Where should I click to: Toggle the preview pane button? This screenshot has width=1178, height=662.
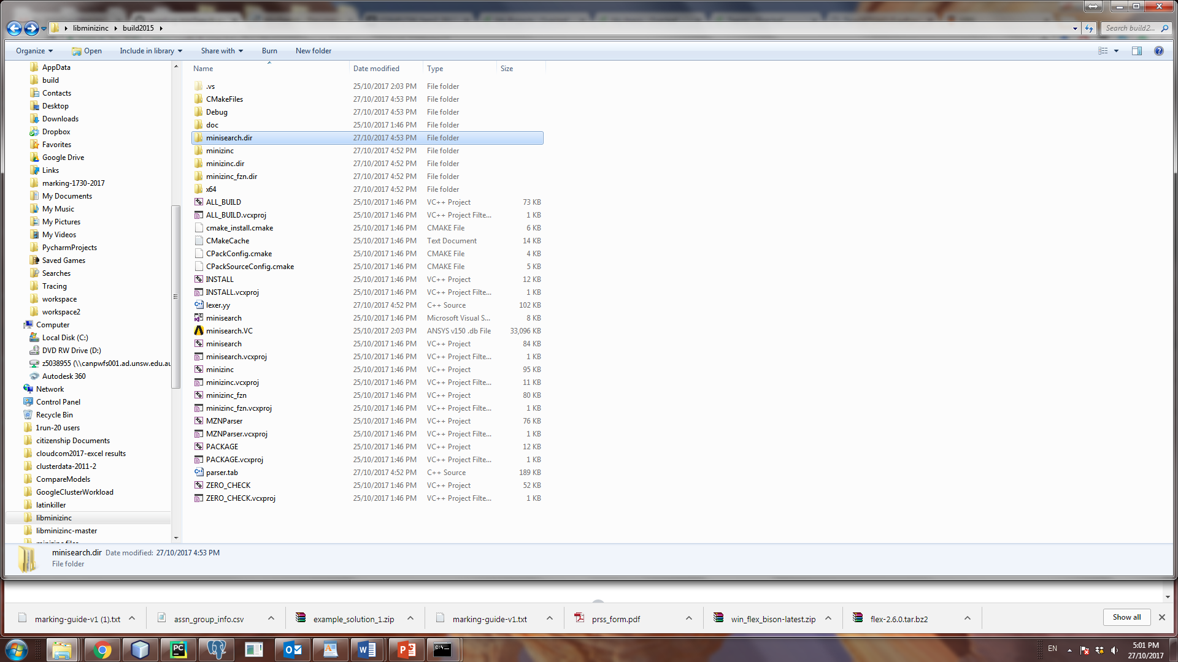point(1136,51)
